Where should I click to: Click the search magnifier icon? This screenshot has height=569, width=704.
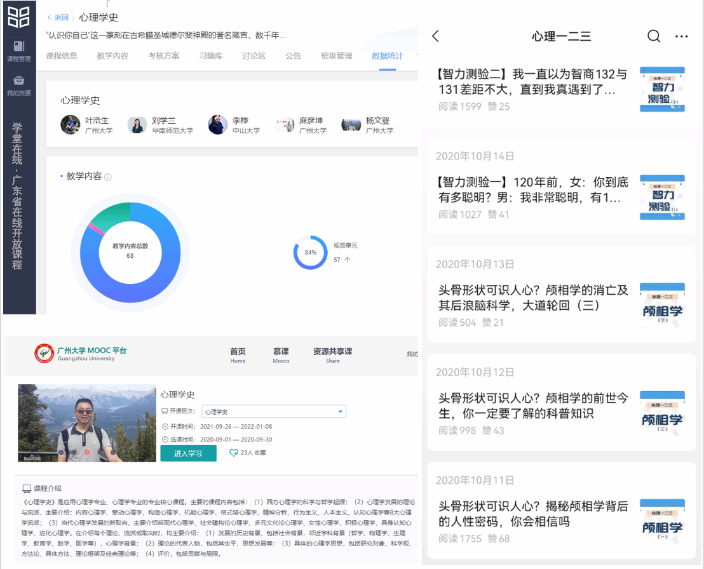point(654,36)
